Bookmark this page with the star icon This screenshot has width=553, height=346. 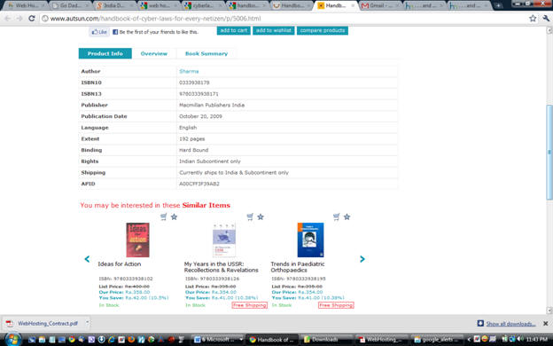point(533,19)
